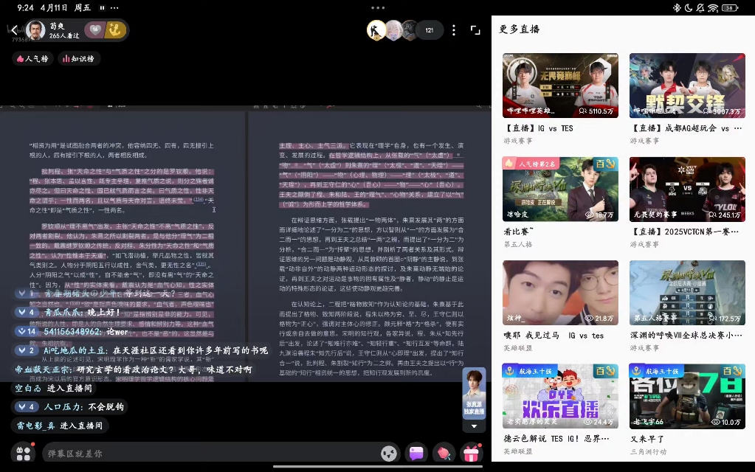
Task: Tap the video stream showing the book pages
Action: (246, 243)
